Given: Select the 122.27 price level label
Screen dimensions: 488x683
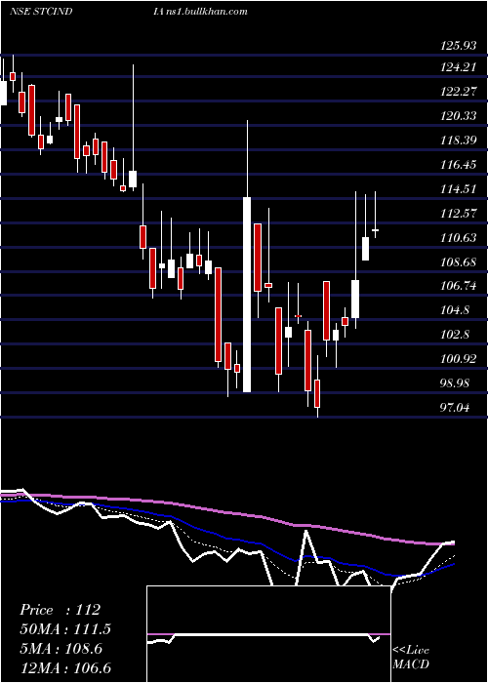Looking at the screenshot, I should pos(458,92).
